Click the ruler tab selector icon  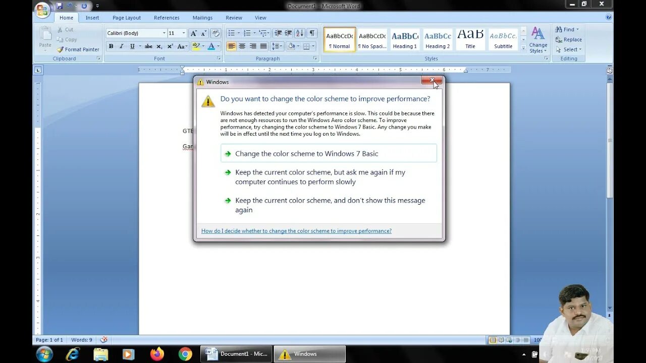point(38,70)
